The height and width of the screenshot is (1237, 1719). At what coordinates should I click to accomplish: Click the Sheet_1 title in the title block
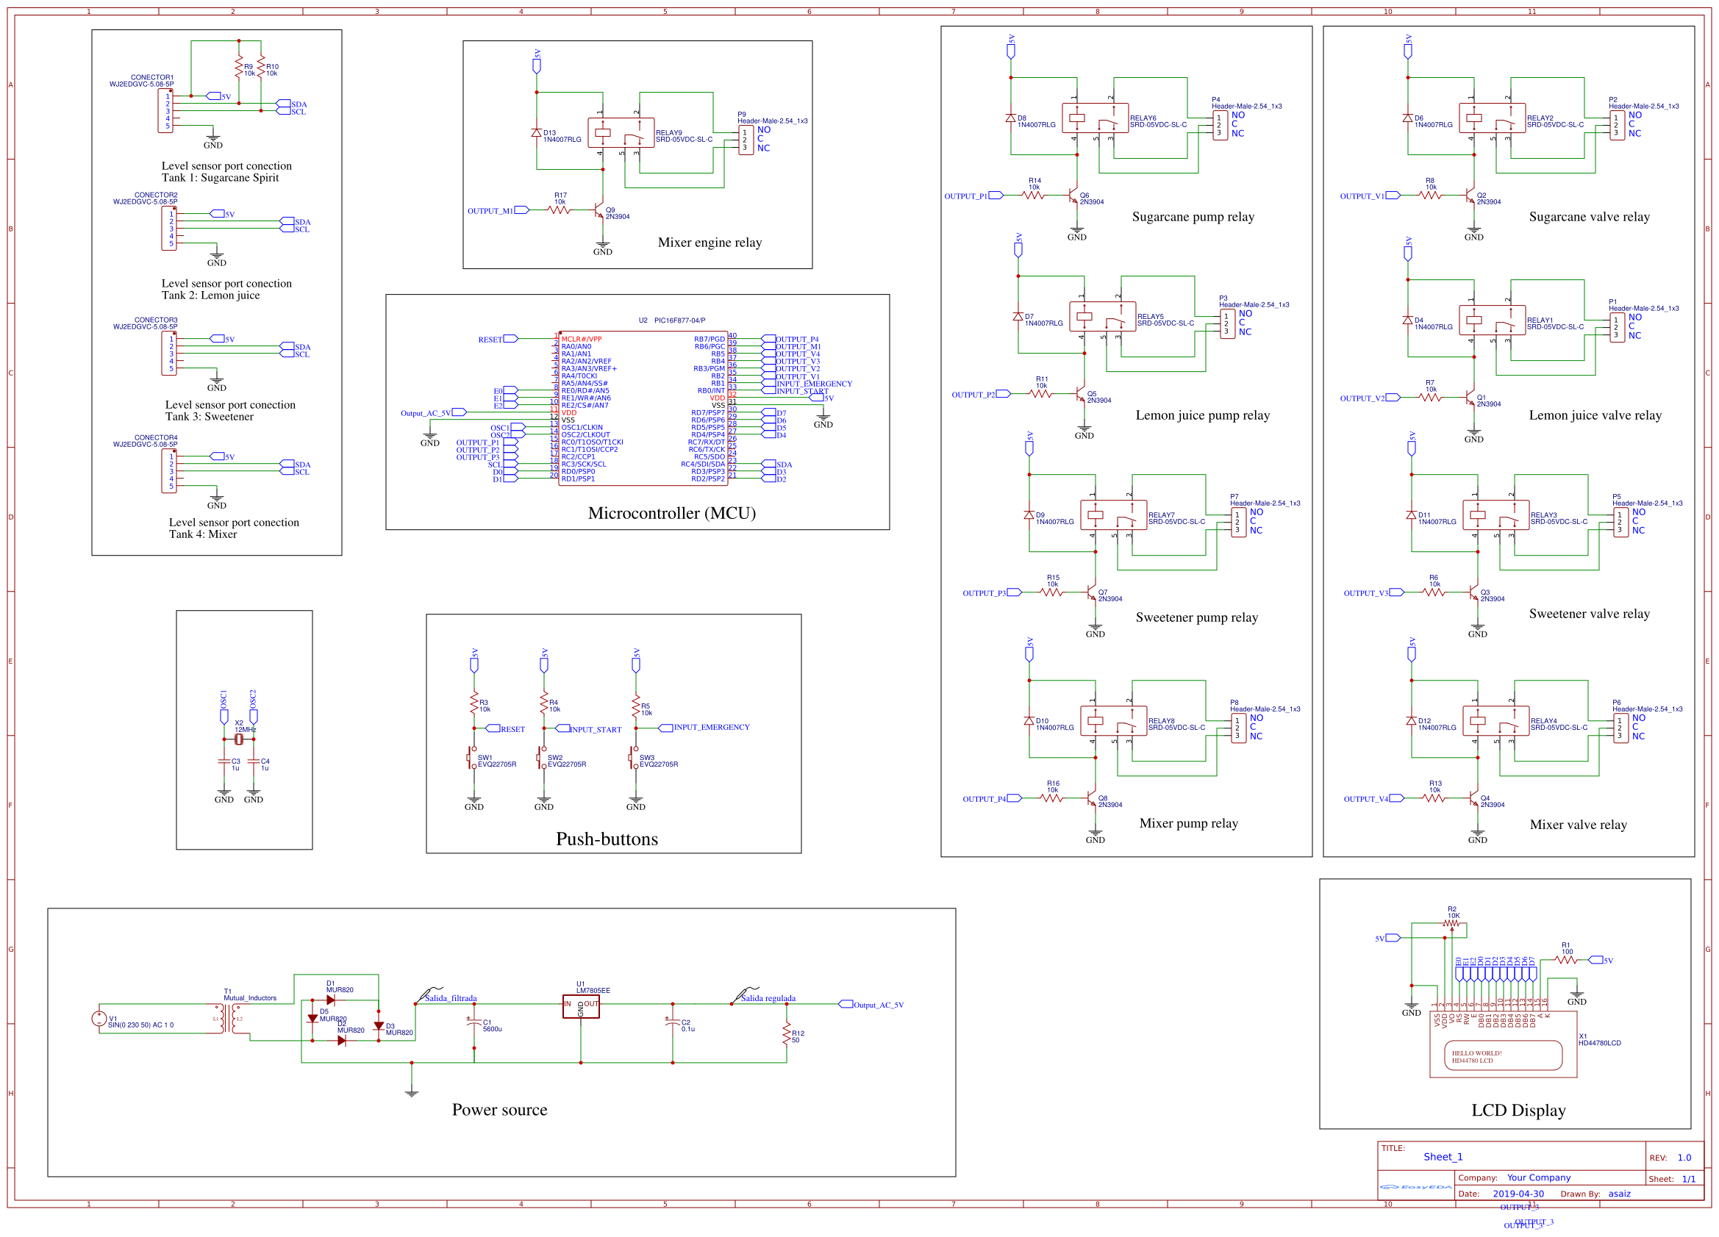[x=1443, y=1157]
